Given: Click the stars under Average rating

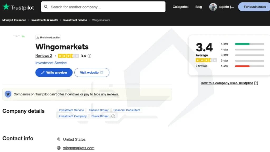Looking at the screenshot, I should 206,60.
